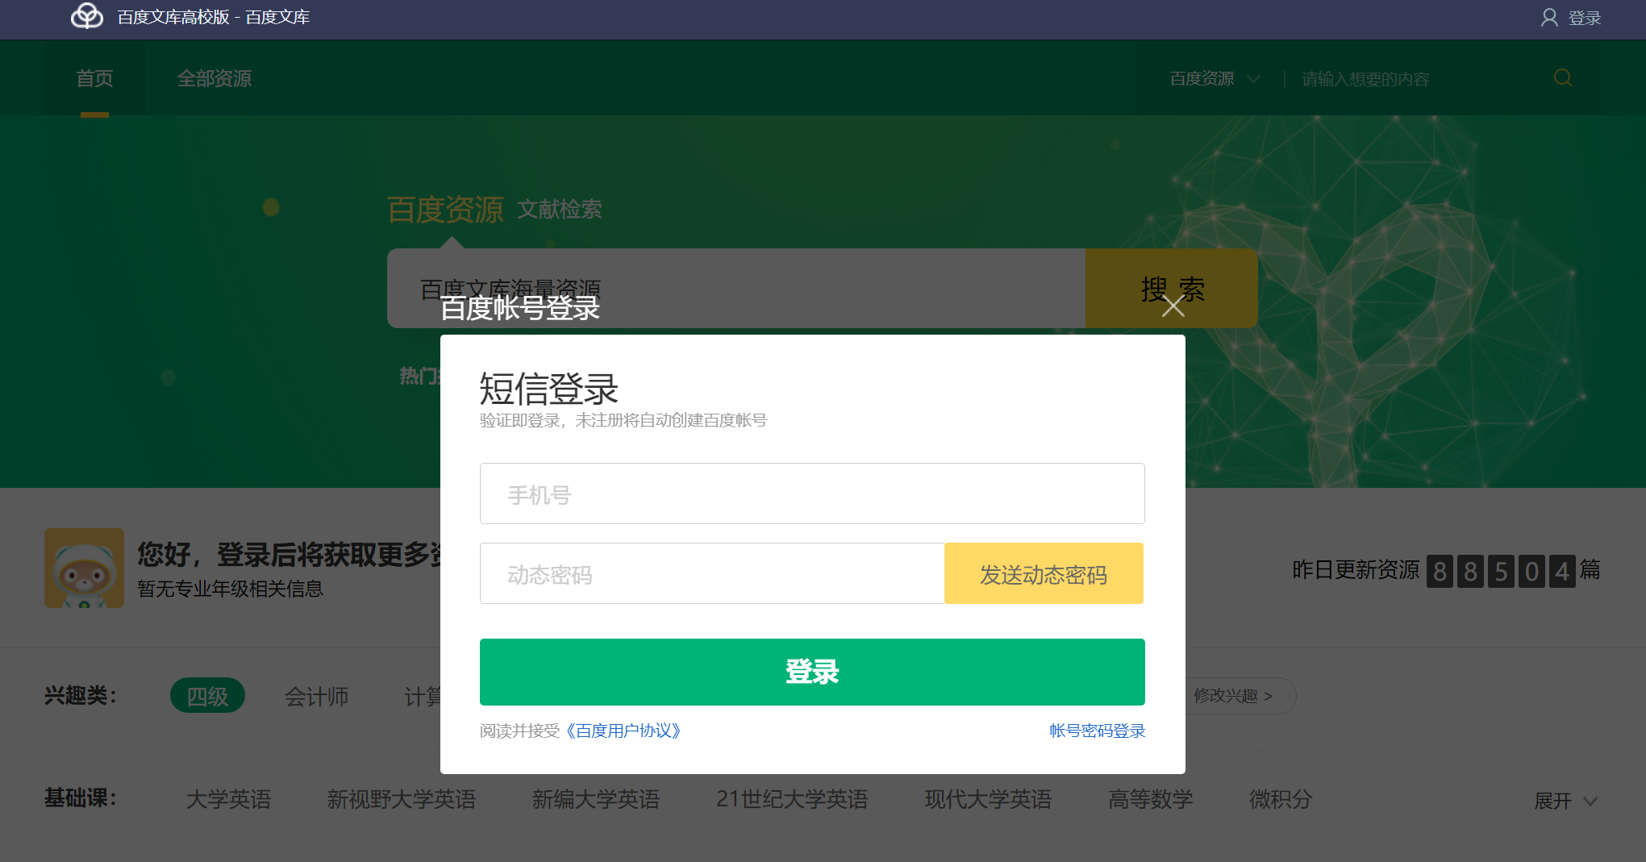Viewport: 1646px width, 862px height.
Task: Select the 会计师 interest category
Action: pyautogui.click(x=316, y=697)
